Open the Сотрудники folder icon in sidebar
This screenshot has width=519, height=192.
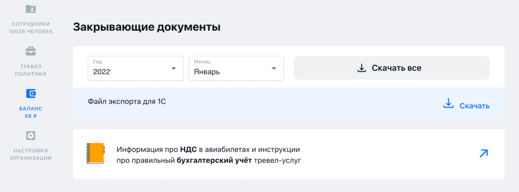coord(30,9)
